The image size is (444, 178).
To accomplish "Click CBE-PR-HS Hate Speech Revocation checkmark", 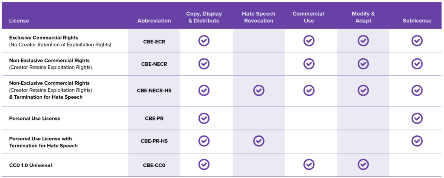I will click(x=259, y=141).
